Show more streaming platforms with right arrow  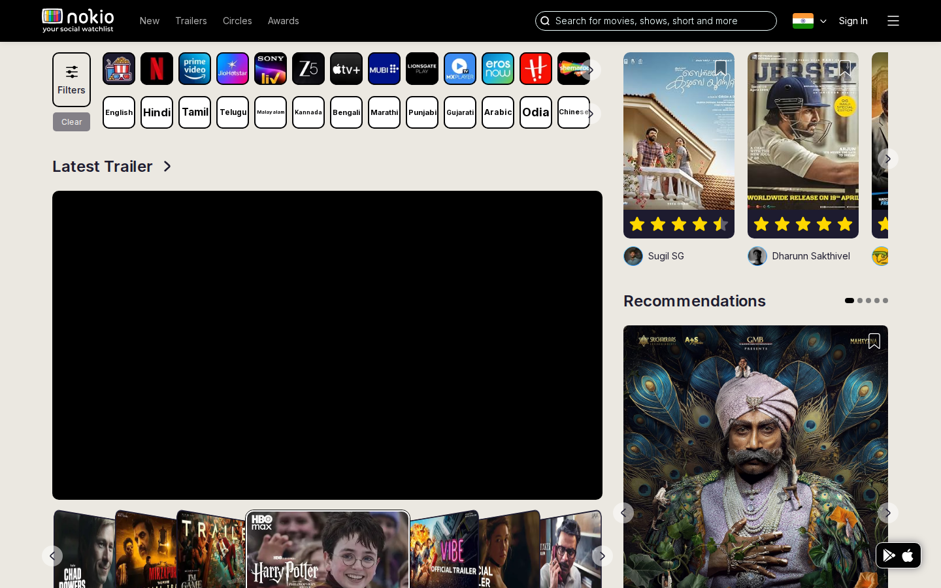tap(591, 70)
